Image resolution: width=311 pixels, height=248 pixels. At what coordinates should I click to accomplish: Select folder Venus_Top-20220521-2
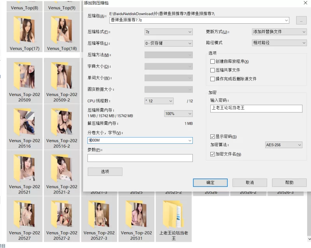(62, 173)
